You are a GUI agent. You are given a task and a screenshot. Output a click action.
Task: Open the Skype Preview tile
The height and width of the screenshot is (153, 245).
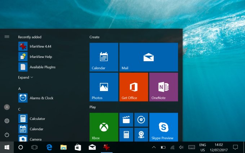[163, 127]
